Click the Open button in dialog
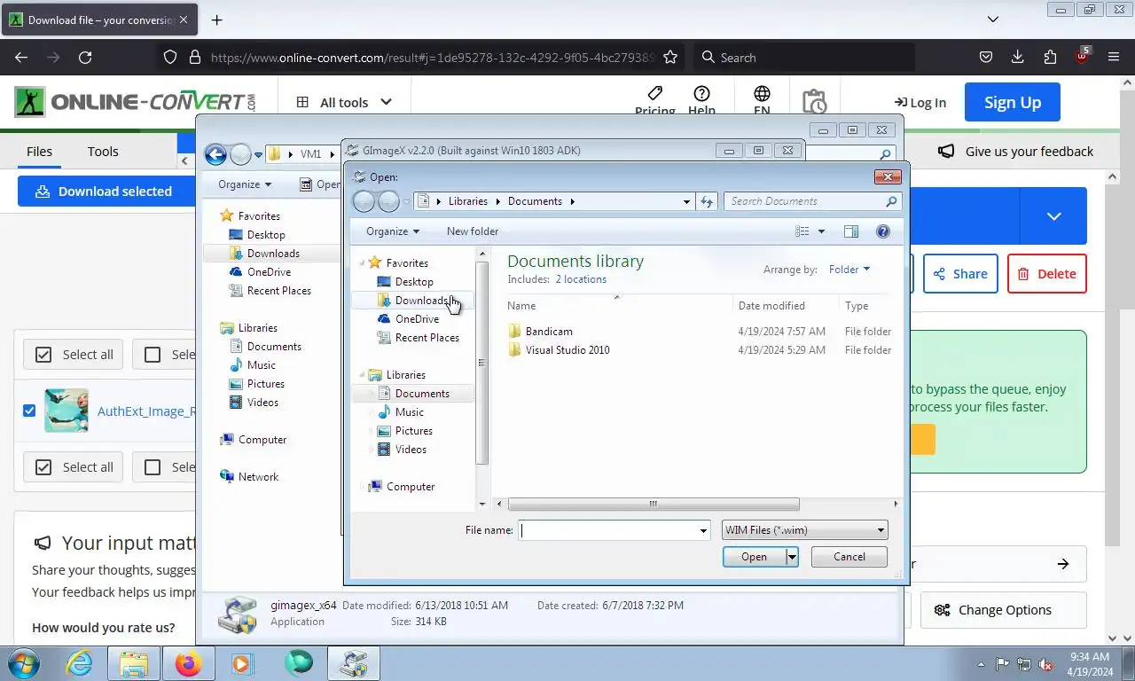Screen dimensions: 1135x681 (x=754, y=557)
